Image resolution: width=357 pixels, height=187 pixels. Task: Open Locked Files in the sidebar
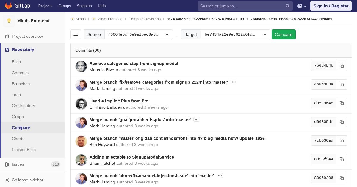pyautogui.click(x=24, y=150)
